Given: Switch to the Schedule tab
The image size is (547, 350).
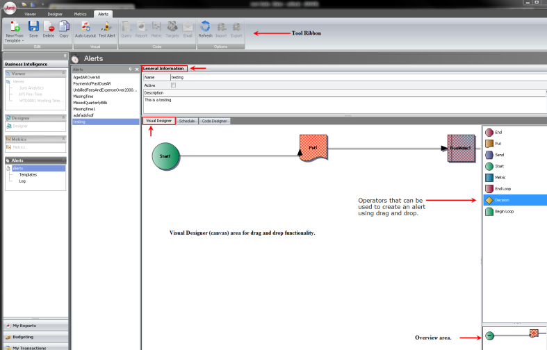Looking at the screenshot, I should point(186,121).
